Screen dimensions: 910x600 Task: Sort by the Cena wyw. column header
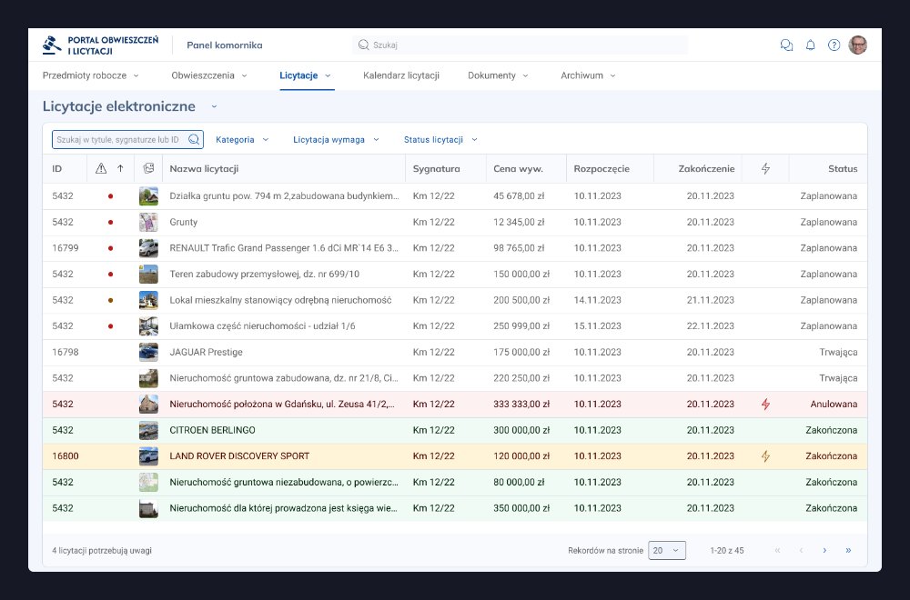tap(519, 169)
